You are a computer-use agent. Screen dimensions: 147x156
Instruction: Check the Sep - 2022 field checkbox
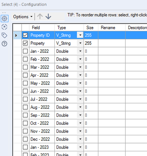point(25,115)
